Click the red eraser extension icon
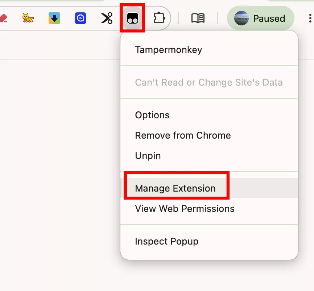The image size is (314, 291). point(4,18)
